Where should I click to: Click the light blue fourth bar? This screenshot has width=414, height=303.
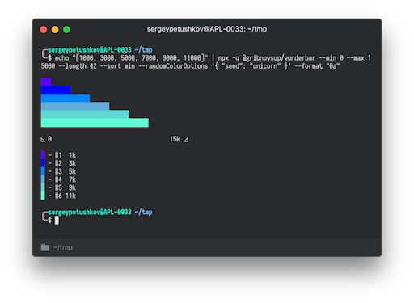[x=75, y=106]
